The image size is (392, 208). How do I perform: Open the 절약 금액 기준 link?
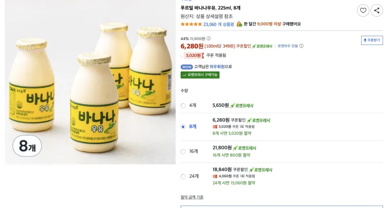[192, 197]
